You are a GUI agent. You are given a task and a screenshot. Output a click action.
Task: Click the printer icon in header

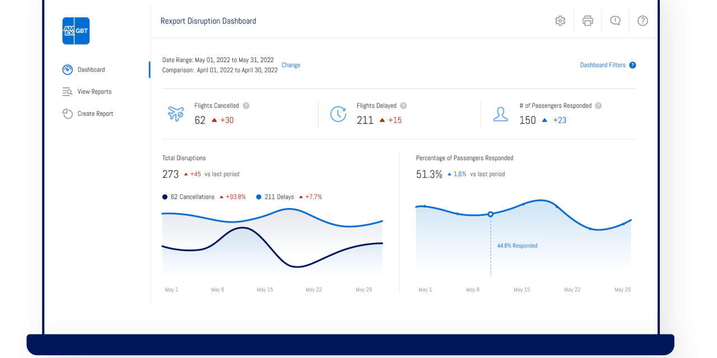pyautogui.click(x=588, y=21)
